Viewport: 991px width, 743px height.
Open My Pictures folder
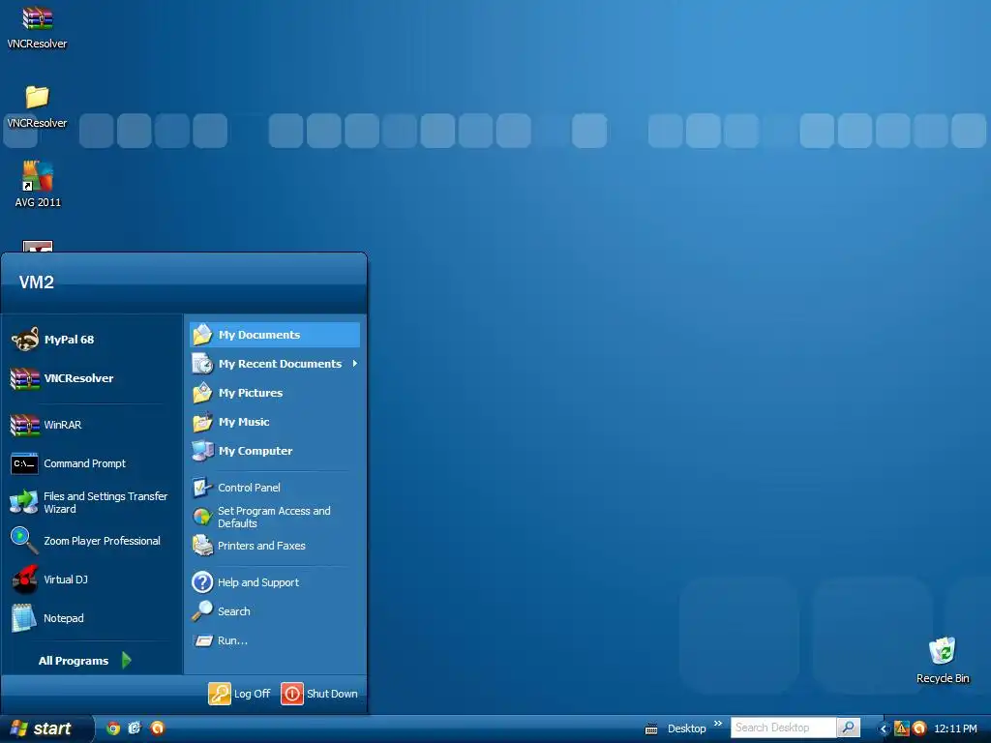pyautogui.click(x=275, y=393)
